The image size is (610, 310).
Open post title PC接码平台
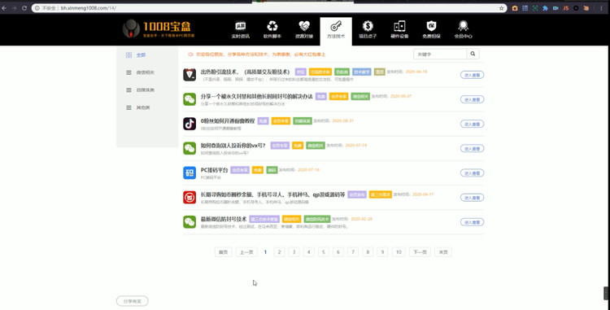[215, 170]
